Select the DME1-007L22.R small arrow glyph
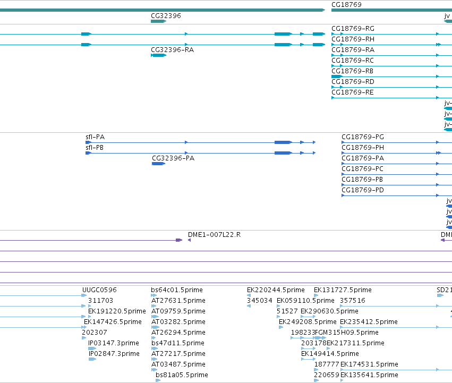Screen dimensions: 452x383 [x=189, y=240]
